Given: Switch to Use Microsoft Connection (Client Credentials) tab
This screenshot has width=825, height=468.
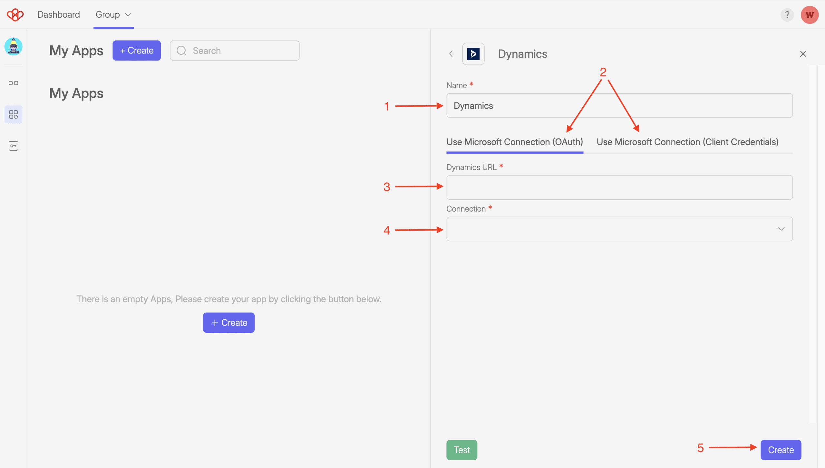Looking at the screenshot, I should pyautogui.click(x=687, y=142).
